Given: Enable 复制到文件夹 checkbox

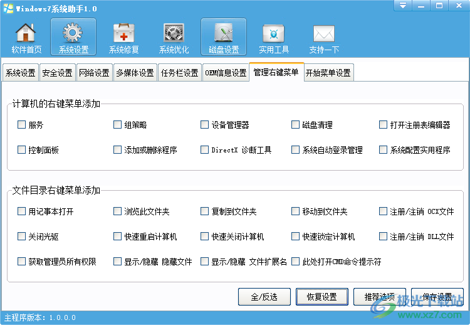Looking at the screenshot, I should point(204,211).
